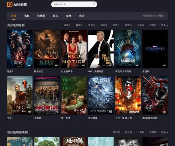
Task: Filter movies by 纪录片 genre
Action: 153,25
